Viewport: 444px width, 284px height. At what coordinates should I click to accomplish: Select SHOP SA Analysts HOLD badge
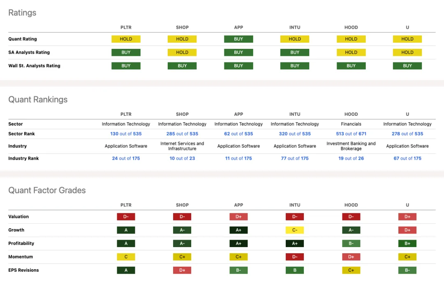[x=182, y=53]
